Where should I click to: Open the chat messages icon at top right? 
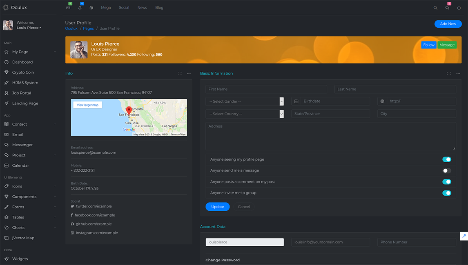(447, 8)
